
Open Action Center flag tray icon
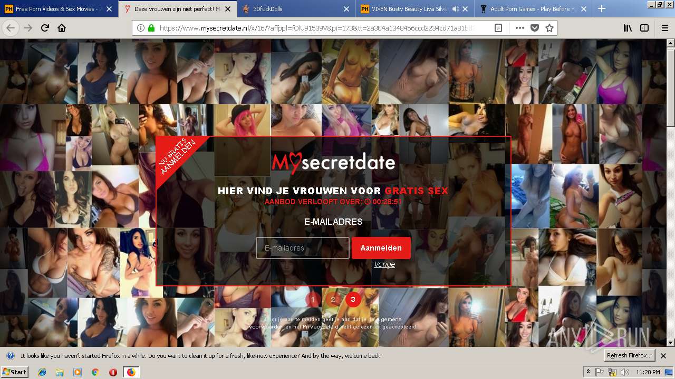(x=600, y=372)
